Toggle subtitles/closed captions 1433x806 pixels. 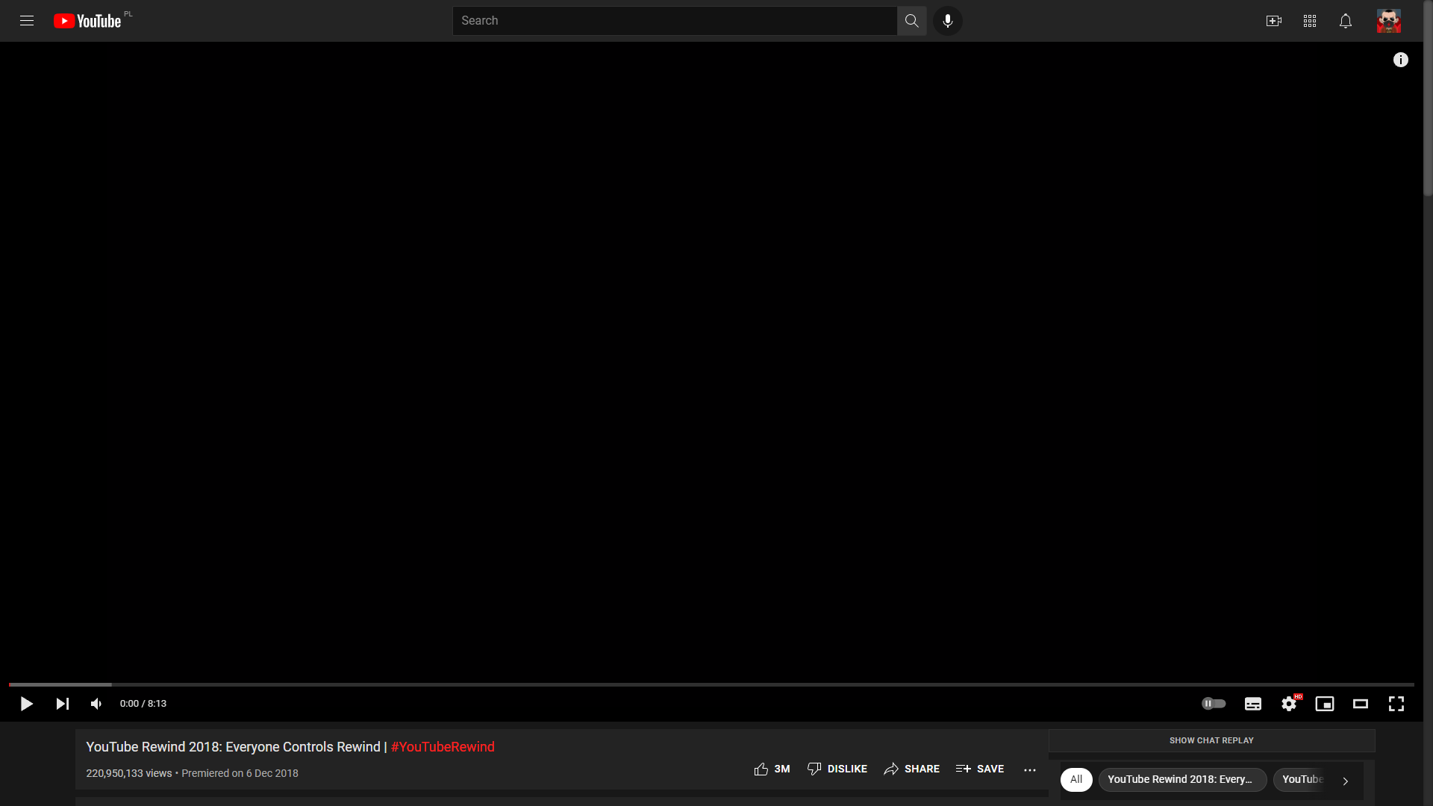(x=1253, y=704)
